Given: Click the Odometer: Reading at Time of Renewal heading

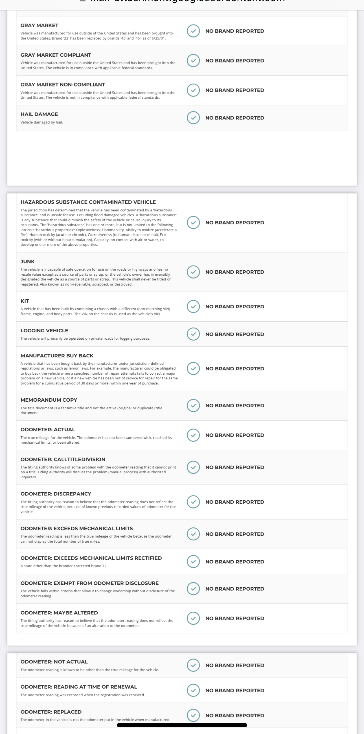Looking at the screenshot, I should (x=79, y=687).
